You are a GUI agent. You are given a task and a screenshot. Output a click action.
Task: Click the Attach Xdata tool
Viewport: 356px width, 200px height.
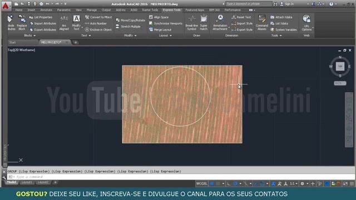pos(281,17)
